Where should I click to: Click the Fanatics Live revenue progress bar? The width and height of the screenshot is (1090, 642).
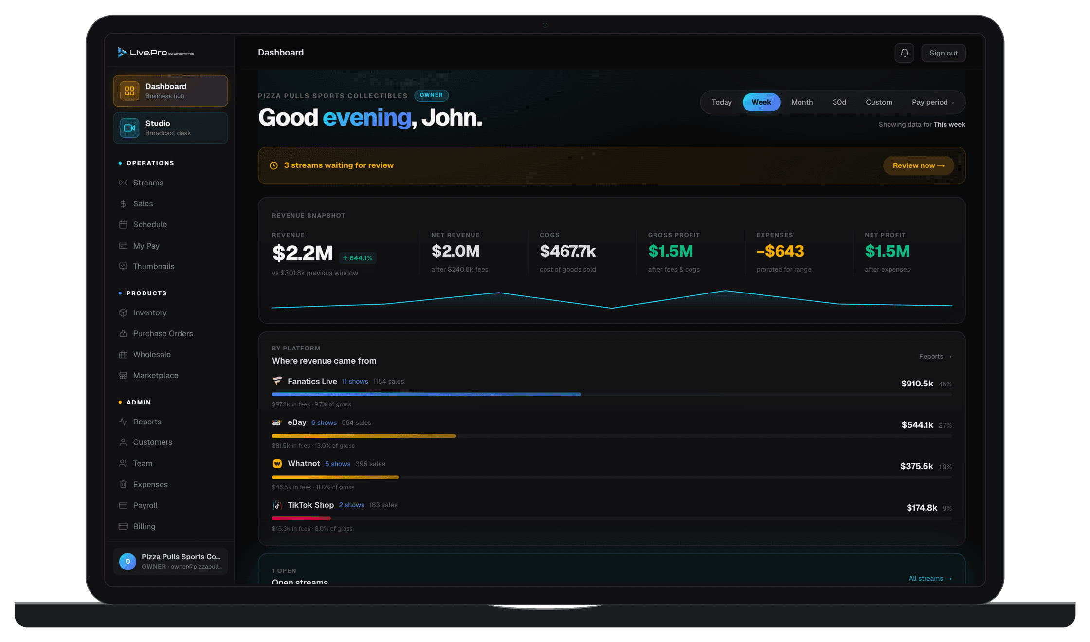tap(612, 394)
